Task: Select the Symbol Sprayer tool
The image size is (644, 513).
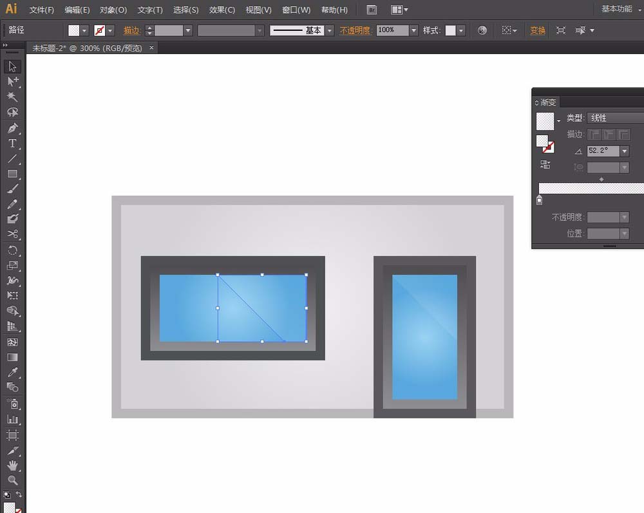Action: point(12,404)
